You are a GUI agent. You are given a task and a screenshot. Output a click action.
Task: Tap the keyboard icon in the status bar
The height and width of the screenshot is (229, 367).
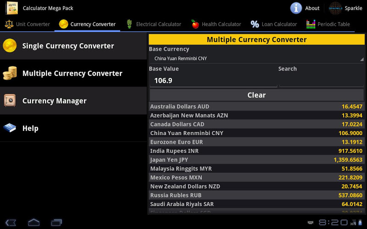tap(311, 223)
